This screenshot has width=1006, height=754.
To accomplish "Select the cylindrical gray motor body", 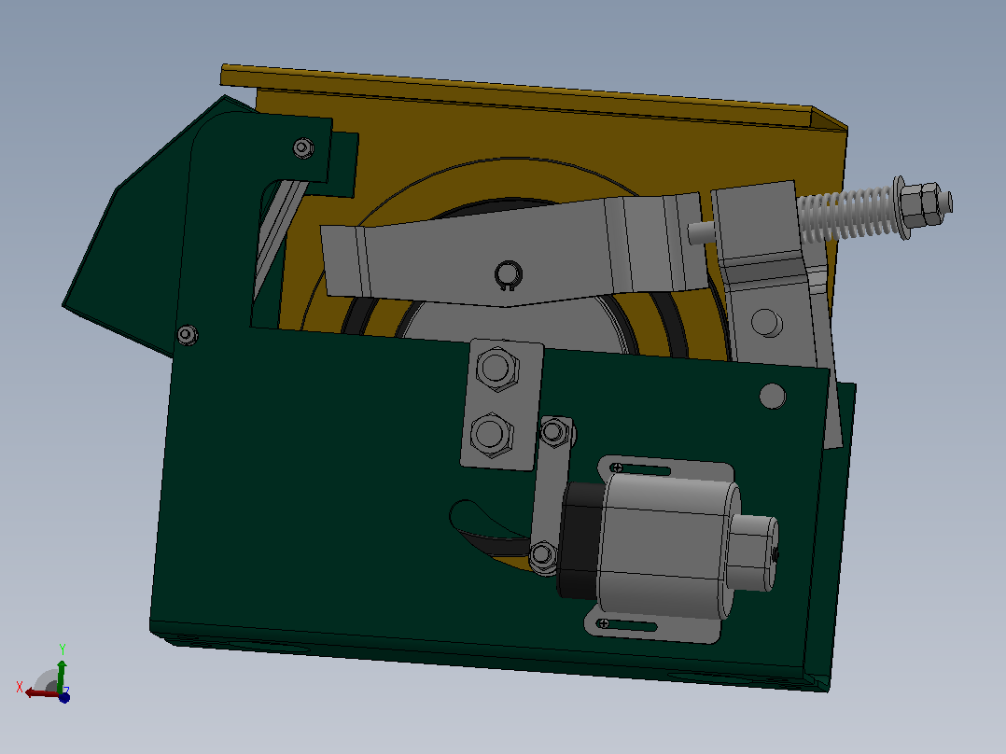I will (667, 547).
